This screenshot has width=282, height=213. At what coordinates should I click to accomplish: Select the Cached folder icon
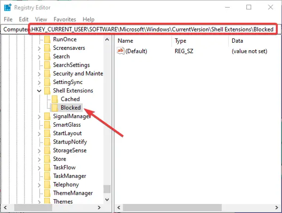pyautogui.click(x=55, y=99)
